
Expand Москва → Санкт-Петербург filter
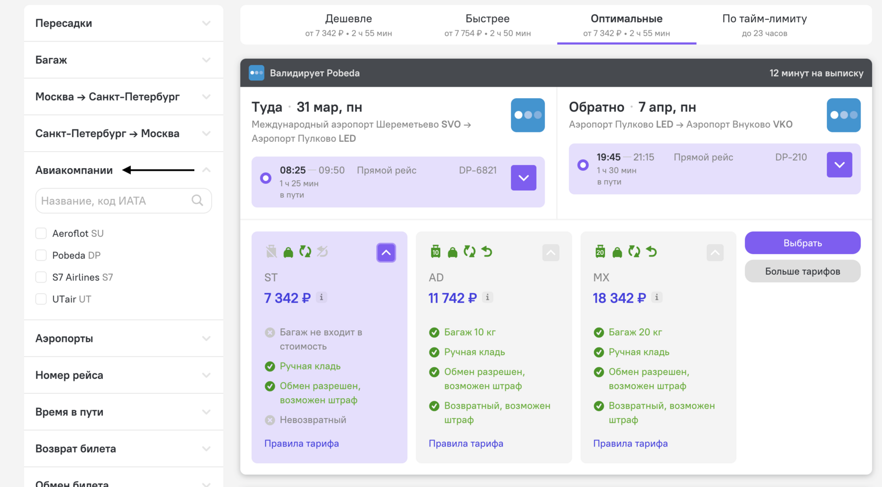click(x=123, y=97)
